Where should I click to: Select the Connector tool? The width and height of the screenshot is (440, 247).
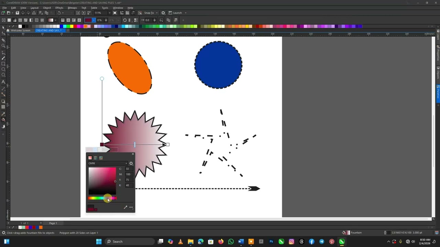click(x=3, y=94)
